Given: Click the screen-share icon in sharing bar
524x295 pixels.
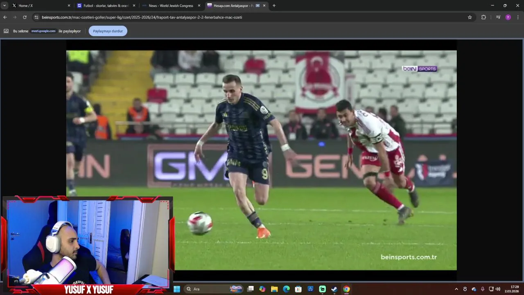Looking at the screenshot, I should pos(6,31).
